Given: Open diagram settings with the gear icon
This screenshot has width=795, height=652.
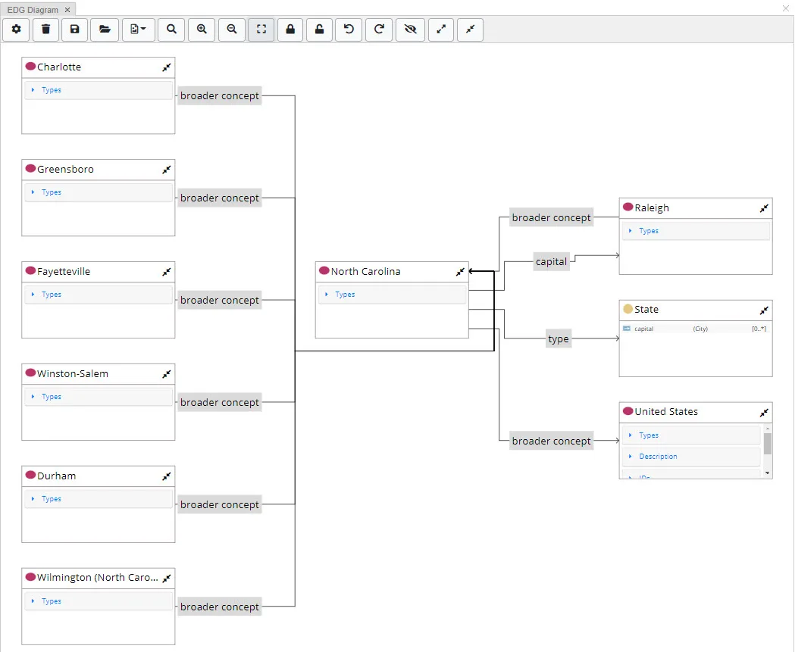Looking at the screenshot, I should [x=16, y=30].
